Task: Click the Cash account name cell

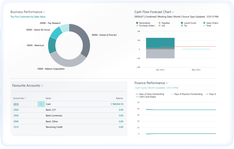Action: (48, 104)
